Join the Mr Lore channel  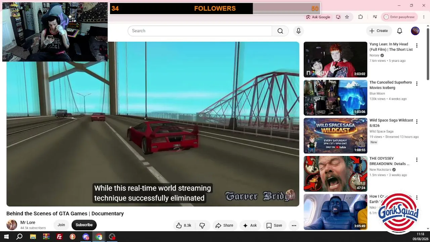(61, 225)
